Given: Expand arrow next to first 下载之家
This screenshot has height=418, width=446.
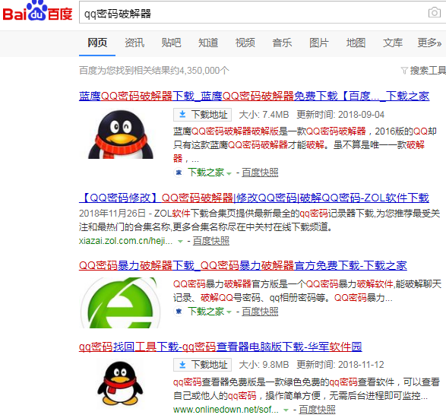Looking at the screenshot, I should coord(229,173).
